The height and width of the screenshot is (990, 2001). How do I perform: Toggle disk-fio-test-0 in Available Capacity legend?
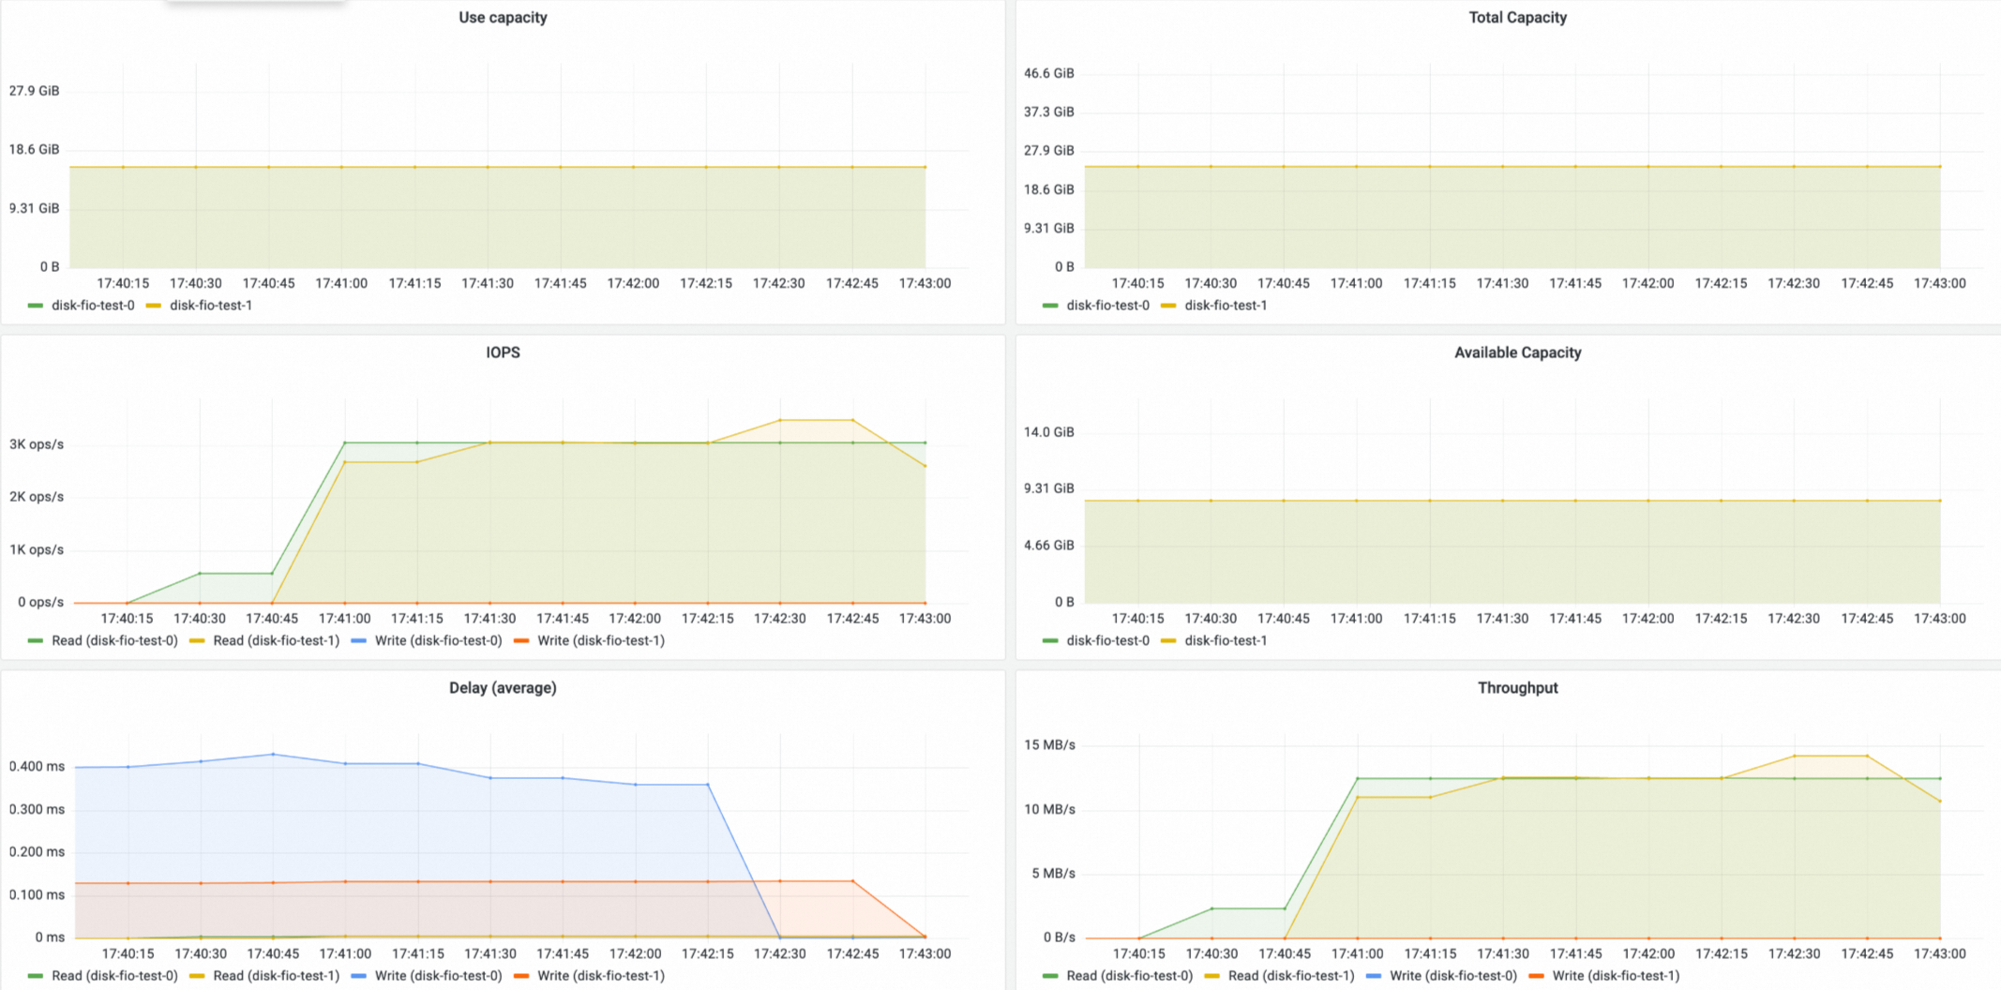(x=1107, y=641)
